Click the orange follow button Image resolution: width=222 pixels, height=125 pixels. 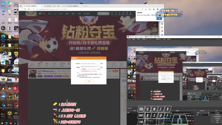coord(115,71)
